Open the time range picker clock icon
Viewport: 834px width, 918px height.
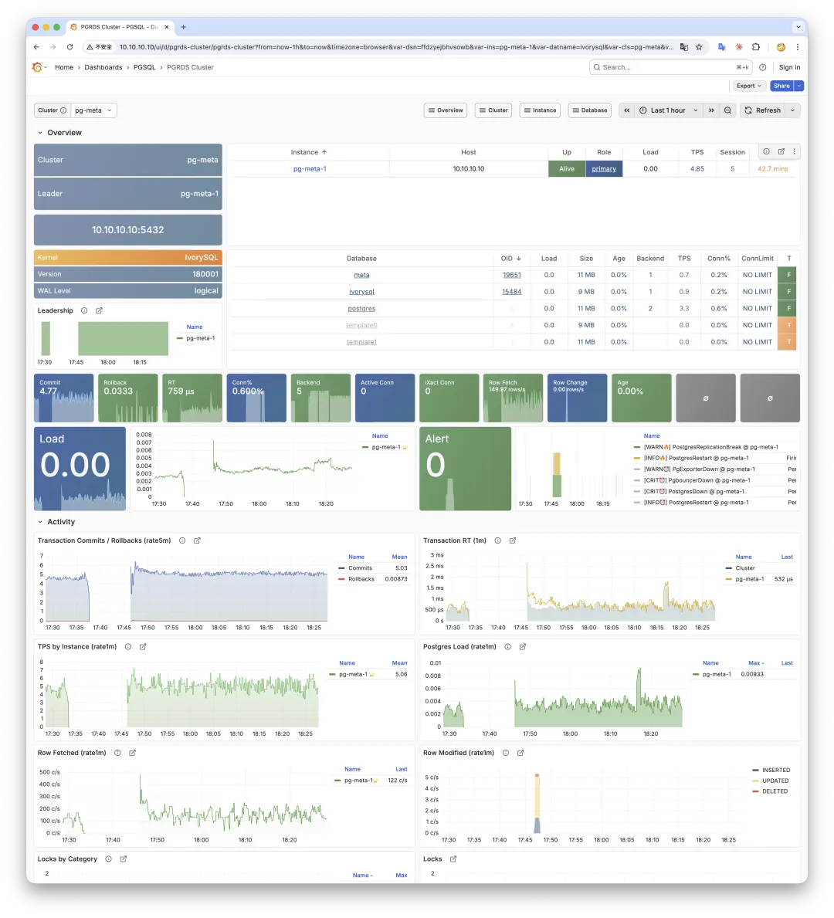pyautogui.click(x=643, y=110)
